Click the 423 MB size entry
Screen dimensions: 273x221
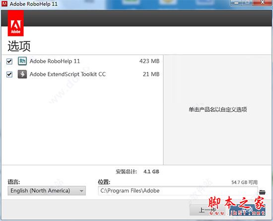coord(149,61)
